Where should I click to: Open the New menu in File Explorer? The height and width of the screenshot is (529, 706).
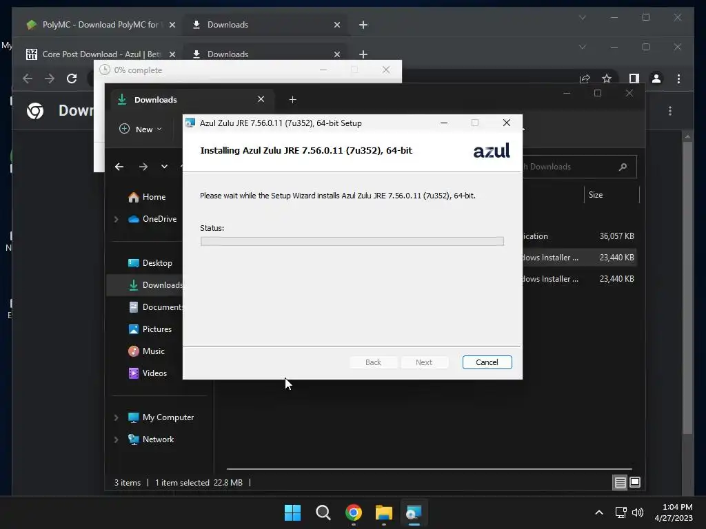click(x=141, y=129)
